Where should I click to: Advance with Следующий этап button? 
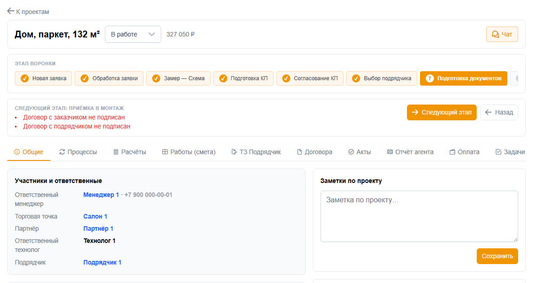tap(442, 112)
